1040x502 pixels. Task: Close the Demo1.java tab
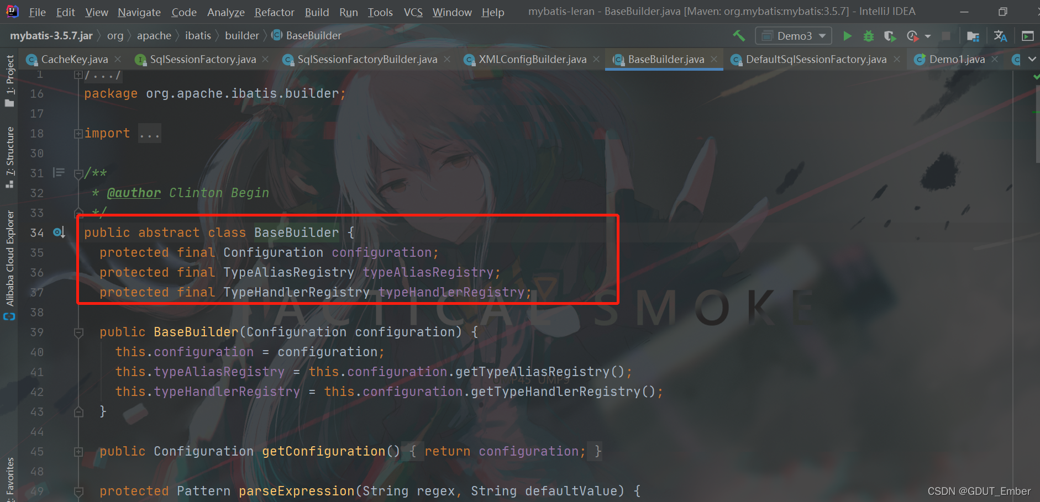pyautogui.click(x=995, y=59)
